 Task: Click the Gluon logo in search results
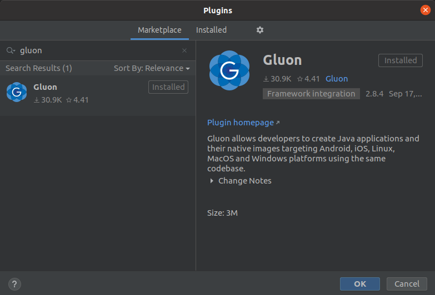click(x=17, y=92)
